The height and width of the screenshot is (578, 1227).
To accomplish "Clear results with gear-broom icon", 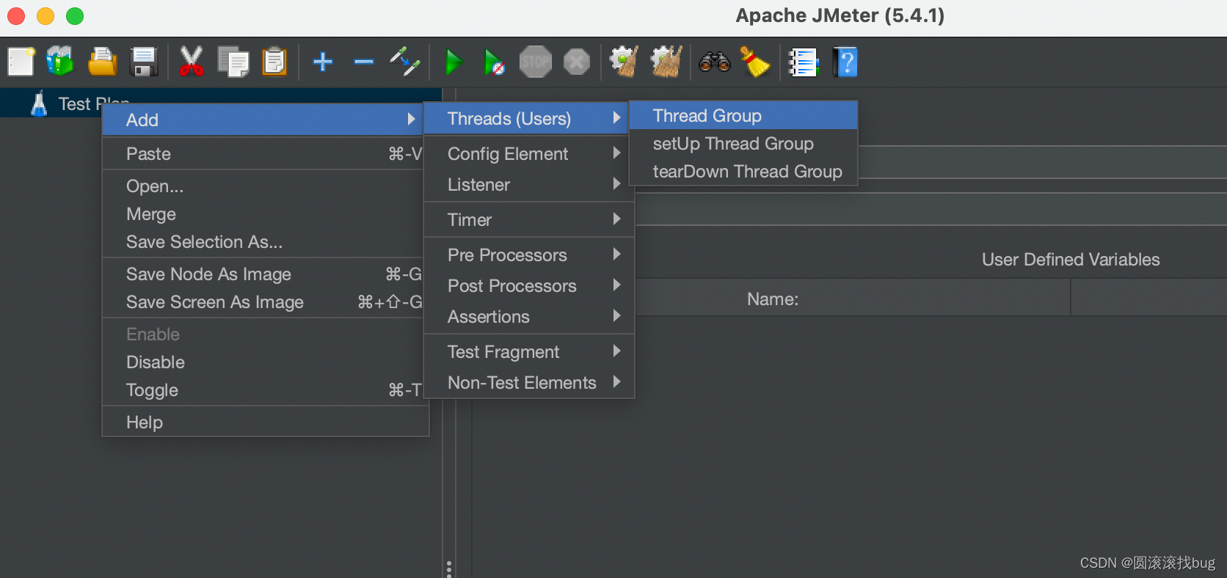I will [x=624, y=62].
